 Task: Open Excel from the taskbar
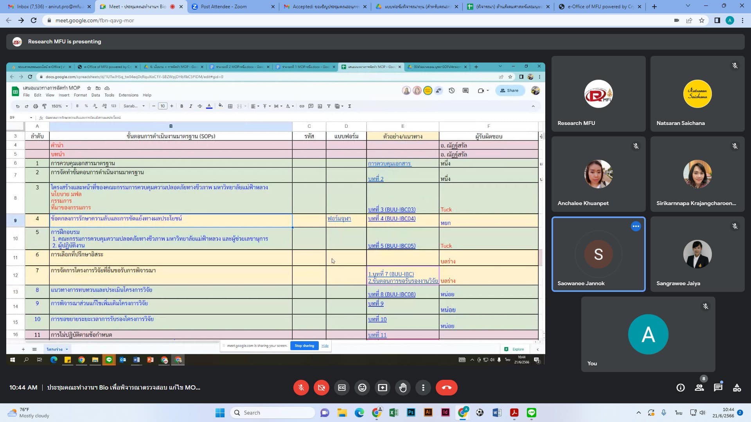(394, 413)
